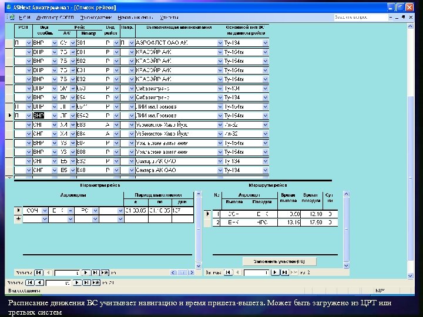Viewport: 423px width, 317px height.
Task: Click scroll-up arrow of the flight list
Action: pos(410,26)
